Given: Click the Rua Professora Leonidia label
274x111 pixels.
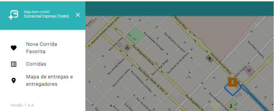Looking at the screenshot, I should pyautogui.click(x=141, y=81).
